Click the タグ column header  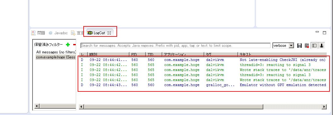pyautogui.click(x=221, y=54)
